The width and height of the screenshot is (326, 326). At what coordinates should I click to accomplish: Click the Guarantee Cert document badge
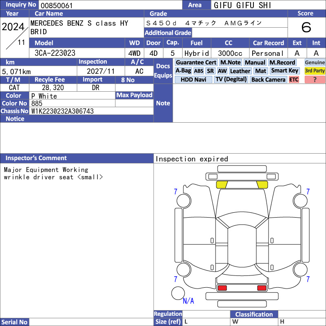pos(196,62)
